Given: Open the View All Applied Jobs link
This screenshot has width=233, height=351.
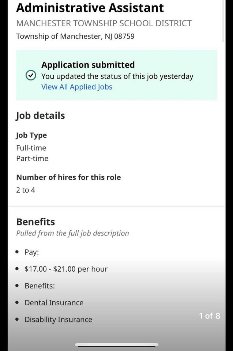Looking at the screenshot, I should tap(77, 87).
